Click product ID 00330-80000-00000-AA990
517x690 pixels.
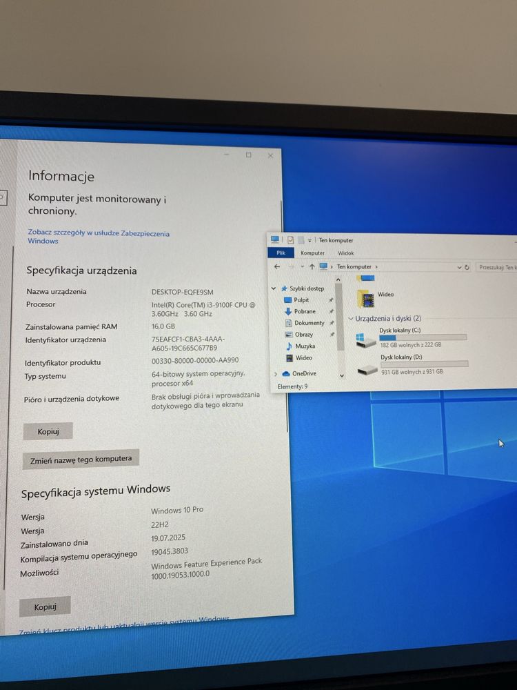coord(195,360)
